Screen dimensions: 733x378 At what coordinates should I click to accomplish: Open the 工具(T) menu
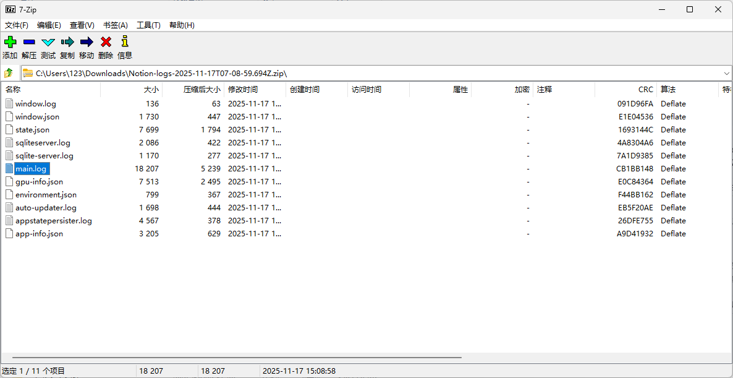coord(149,25)
